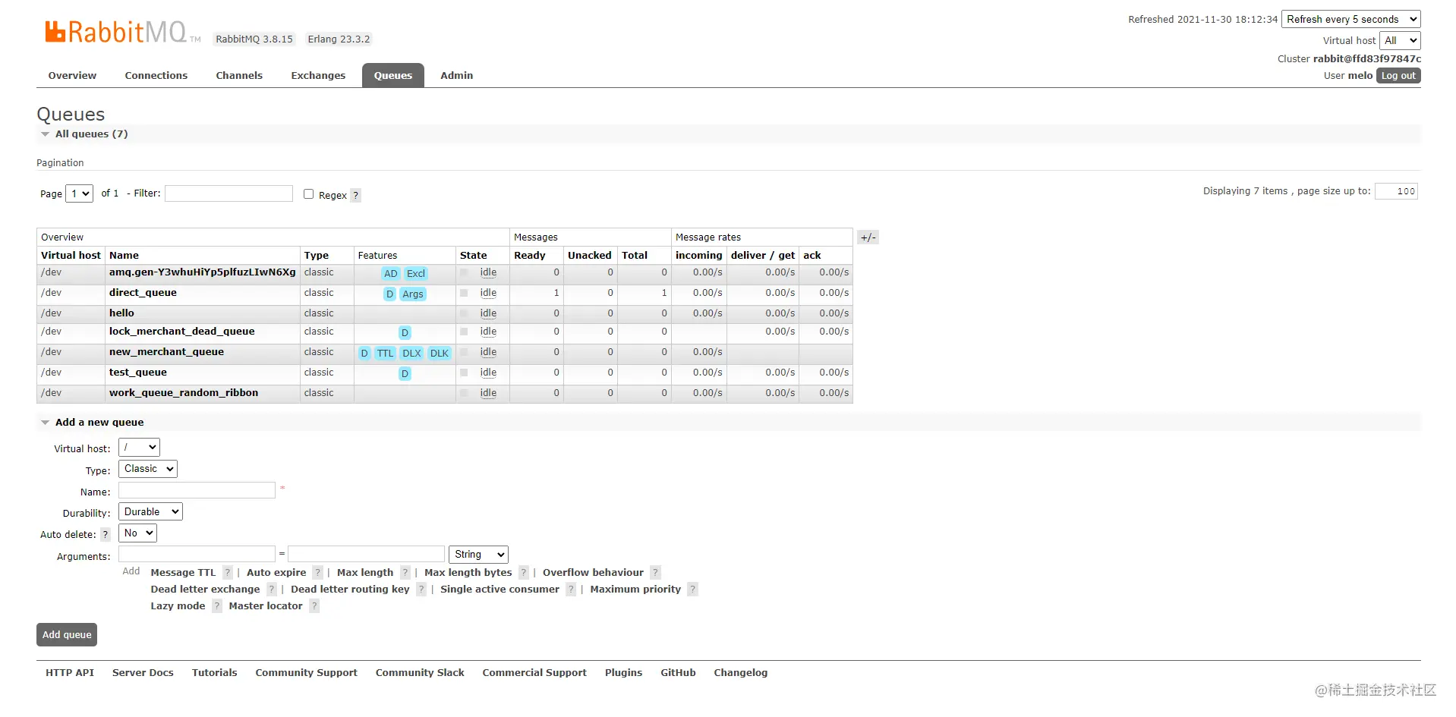The height and width of the screenshot is (717, 1456).
Task: Open help icon for Auto expire
Action: click(x=317, y=573)
